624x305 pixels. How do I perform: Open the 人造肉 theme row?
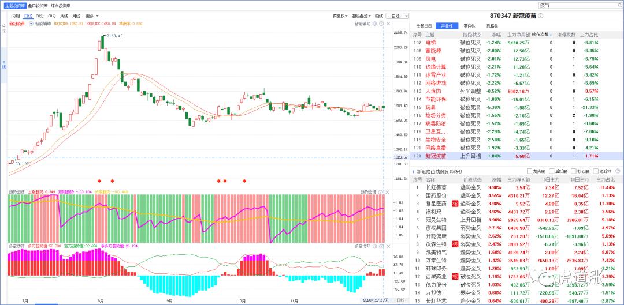(516, 91)
